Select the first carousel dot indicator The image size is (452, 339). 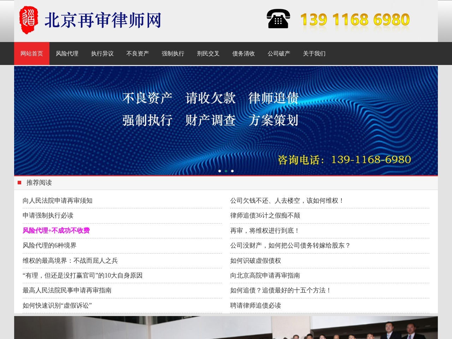click(x=220, y=171)
